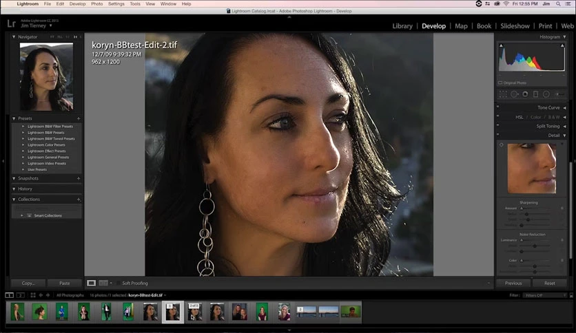Click the Before/After view icon in toolbar
The image size is (576, 333).
coord(103,283)
